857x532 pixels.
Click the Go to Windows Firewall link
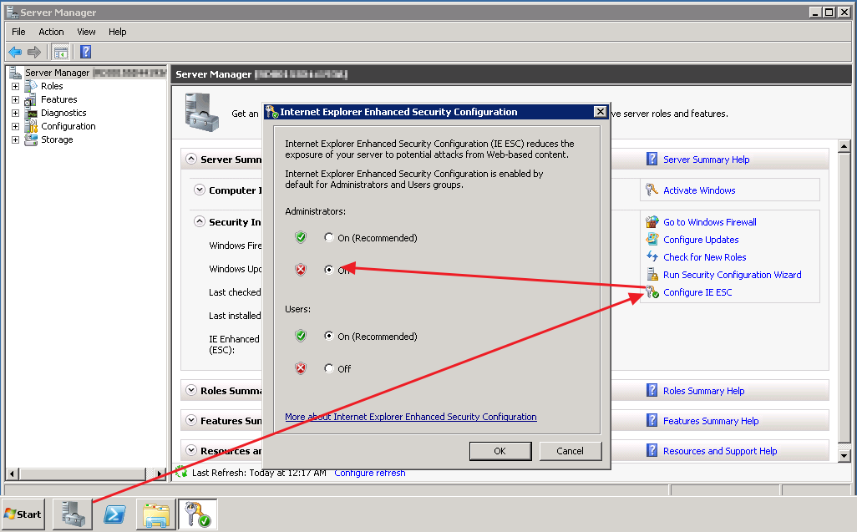[x=709, y=222]
